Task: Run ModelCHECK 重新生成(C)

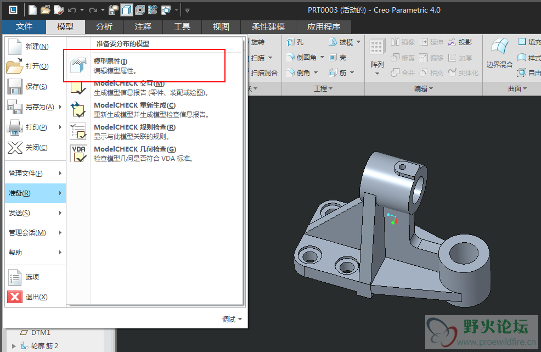Action: pyautogui.click(x=155, y=109)
